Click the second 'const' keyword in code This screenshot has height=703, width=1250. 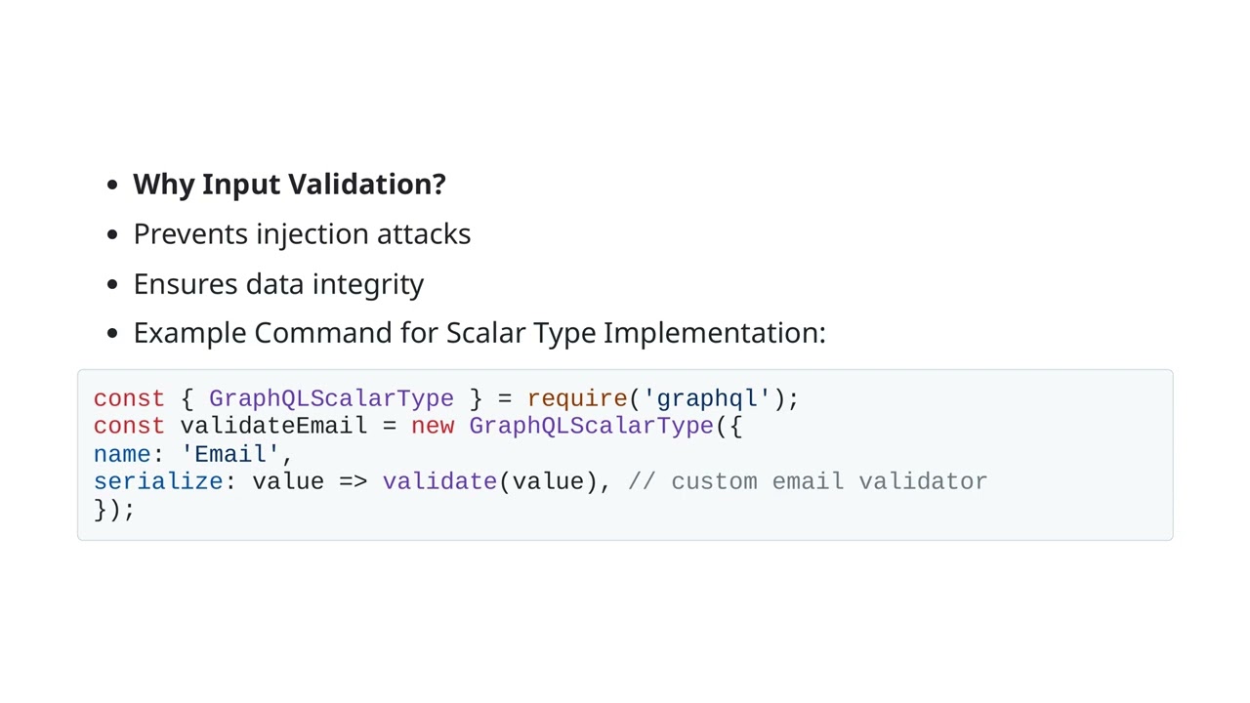point(129,426)
